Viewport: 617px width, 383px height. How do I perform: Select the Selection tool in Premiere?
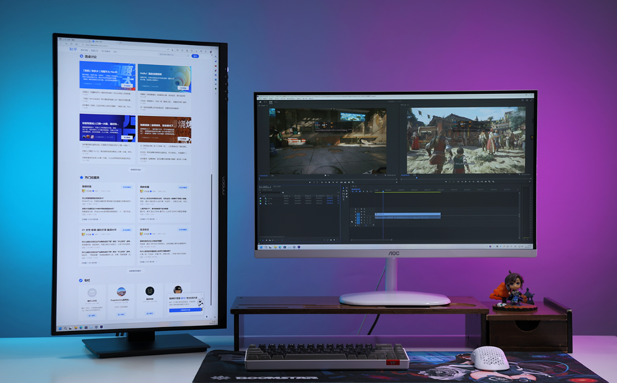343,188
